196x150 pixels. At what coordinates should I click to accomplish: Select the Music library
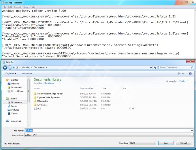pyautogui.click(x=14, y=106)
